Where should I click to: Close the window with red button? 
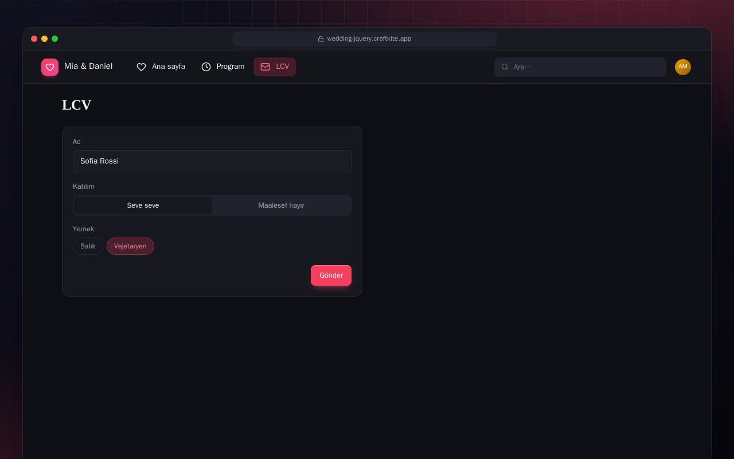(34, 39)
